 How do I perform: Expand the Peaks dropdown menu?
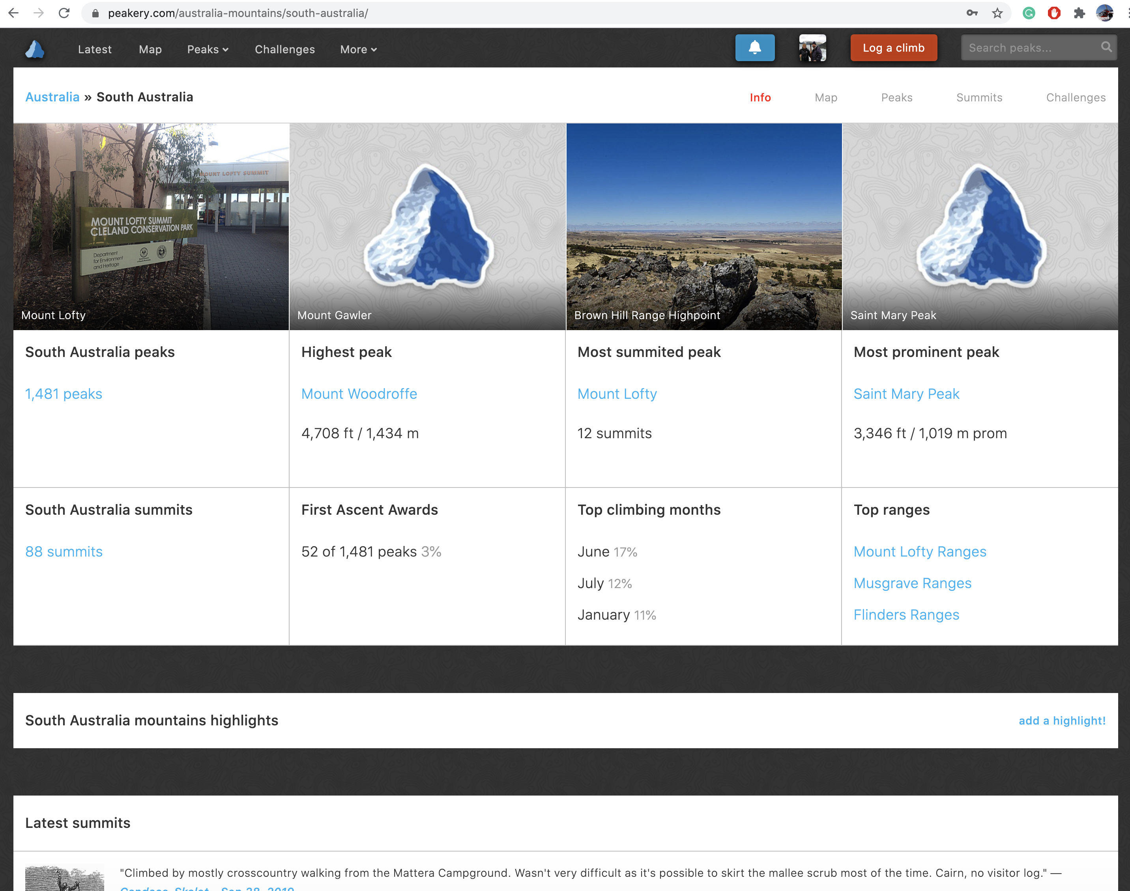point(208,50)
